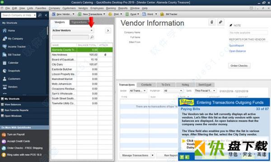Viewport: 271px width, 162px height.
Task: Open the Reports menu
Action: tap(123, 8)
